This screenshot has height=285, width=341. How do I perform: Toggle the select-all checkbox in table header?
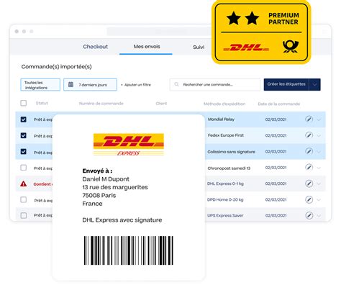[24, 103]
